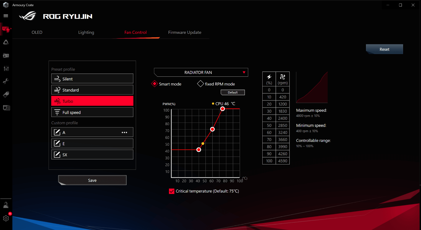Click the wind icon on Standard preset
This screenshot has height=230, width=421.
pyautogui.click(x=57, y=90)
